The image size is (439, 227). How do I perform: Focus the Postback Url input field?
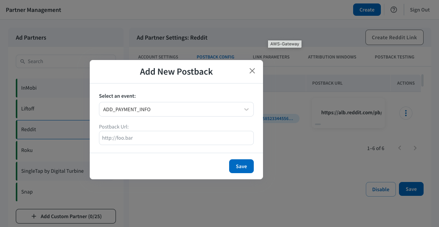[176, 138]
